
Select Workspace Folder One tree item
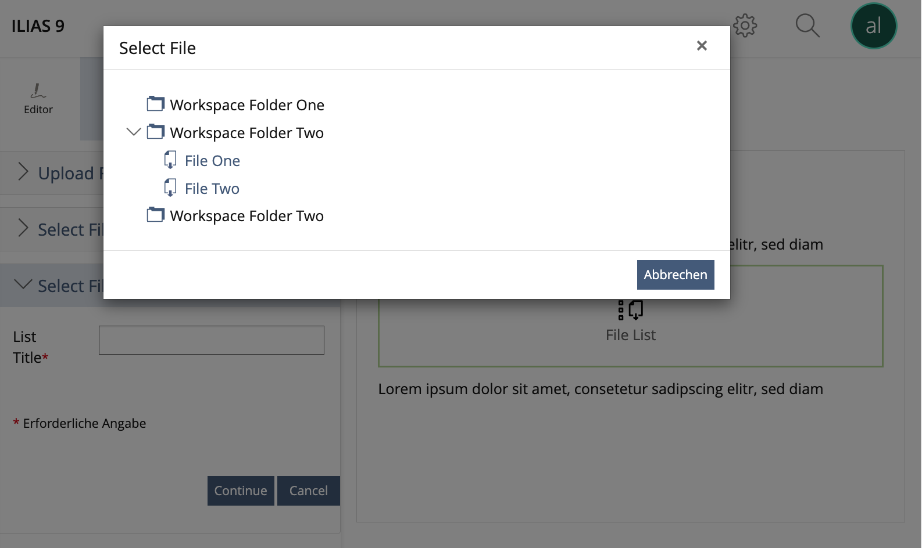click(247, 105)
